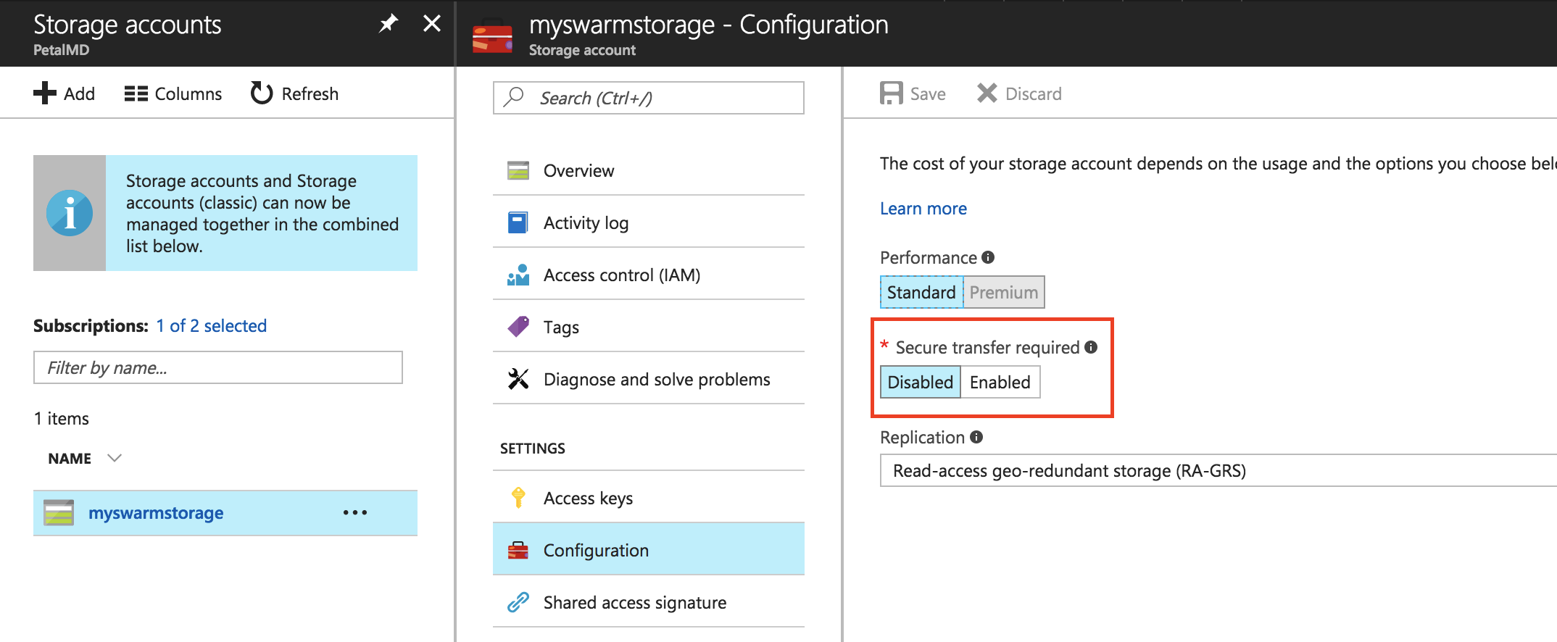Open the Overview menu item
The image size is (1557, 642).
pos(649,170)
